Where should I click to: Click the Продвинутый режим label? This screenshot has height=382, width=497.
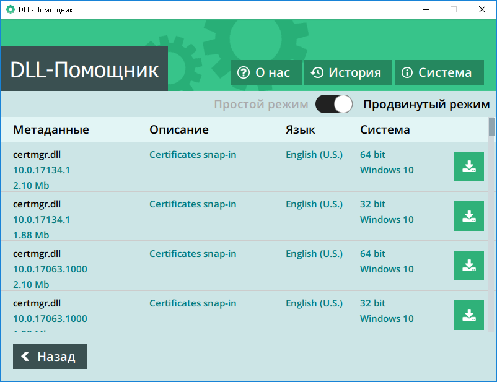click(x=426, y=104)
